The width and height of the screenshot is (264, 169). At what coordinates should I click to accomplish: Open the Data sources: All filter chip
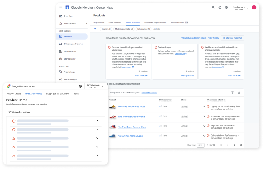click(x=143, y=29)
